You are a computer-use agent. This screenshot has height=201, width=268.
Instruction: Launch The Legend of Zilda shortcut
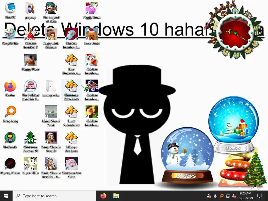pos(51,12)
